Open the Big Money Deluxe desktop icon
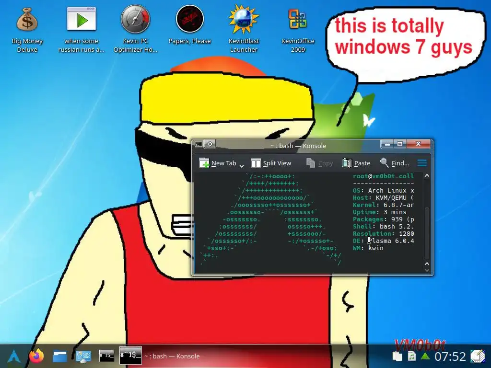The width and height of the screenshot is (491, 368). 27,30
